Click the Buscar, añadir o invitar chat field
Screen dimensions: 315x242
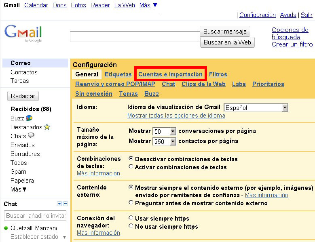pyautogui.click(x=35, y=215)
